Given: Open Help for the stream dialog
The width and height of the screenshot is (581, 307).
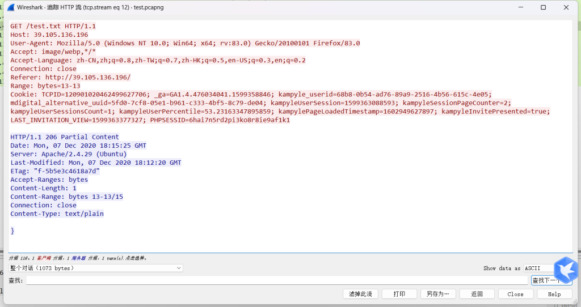Looking at the screenshot, I should point(554,294).
